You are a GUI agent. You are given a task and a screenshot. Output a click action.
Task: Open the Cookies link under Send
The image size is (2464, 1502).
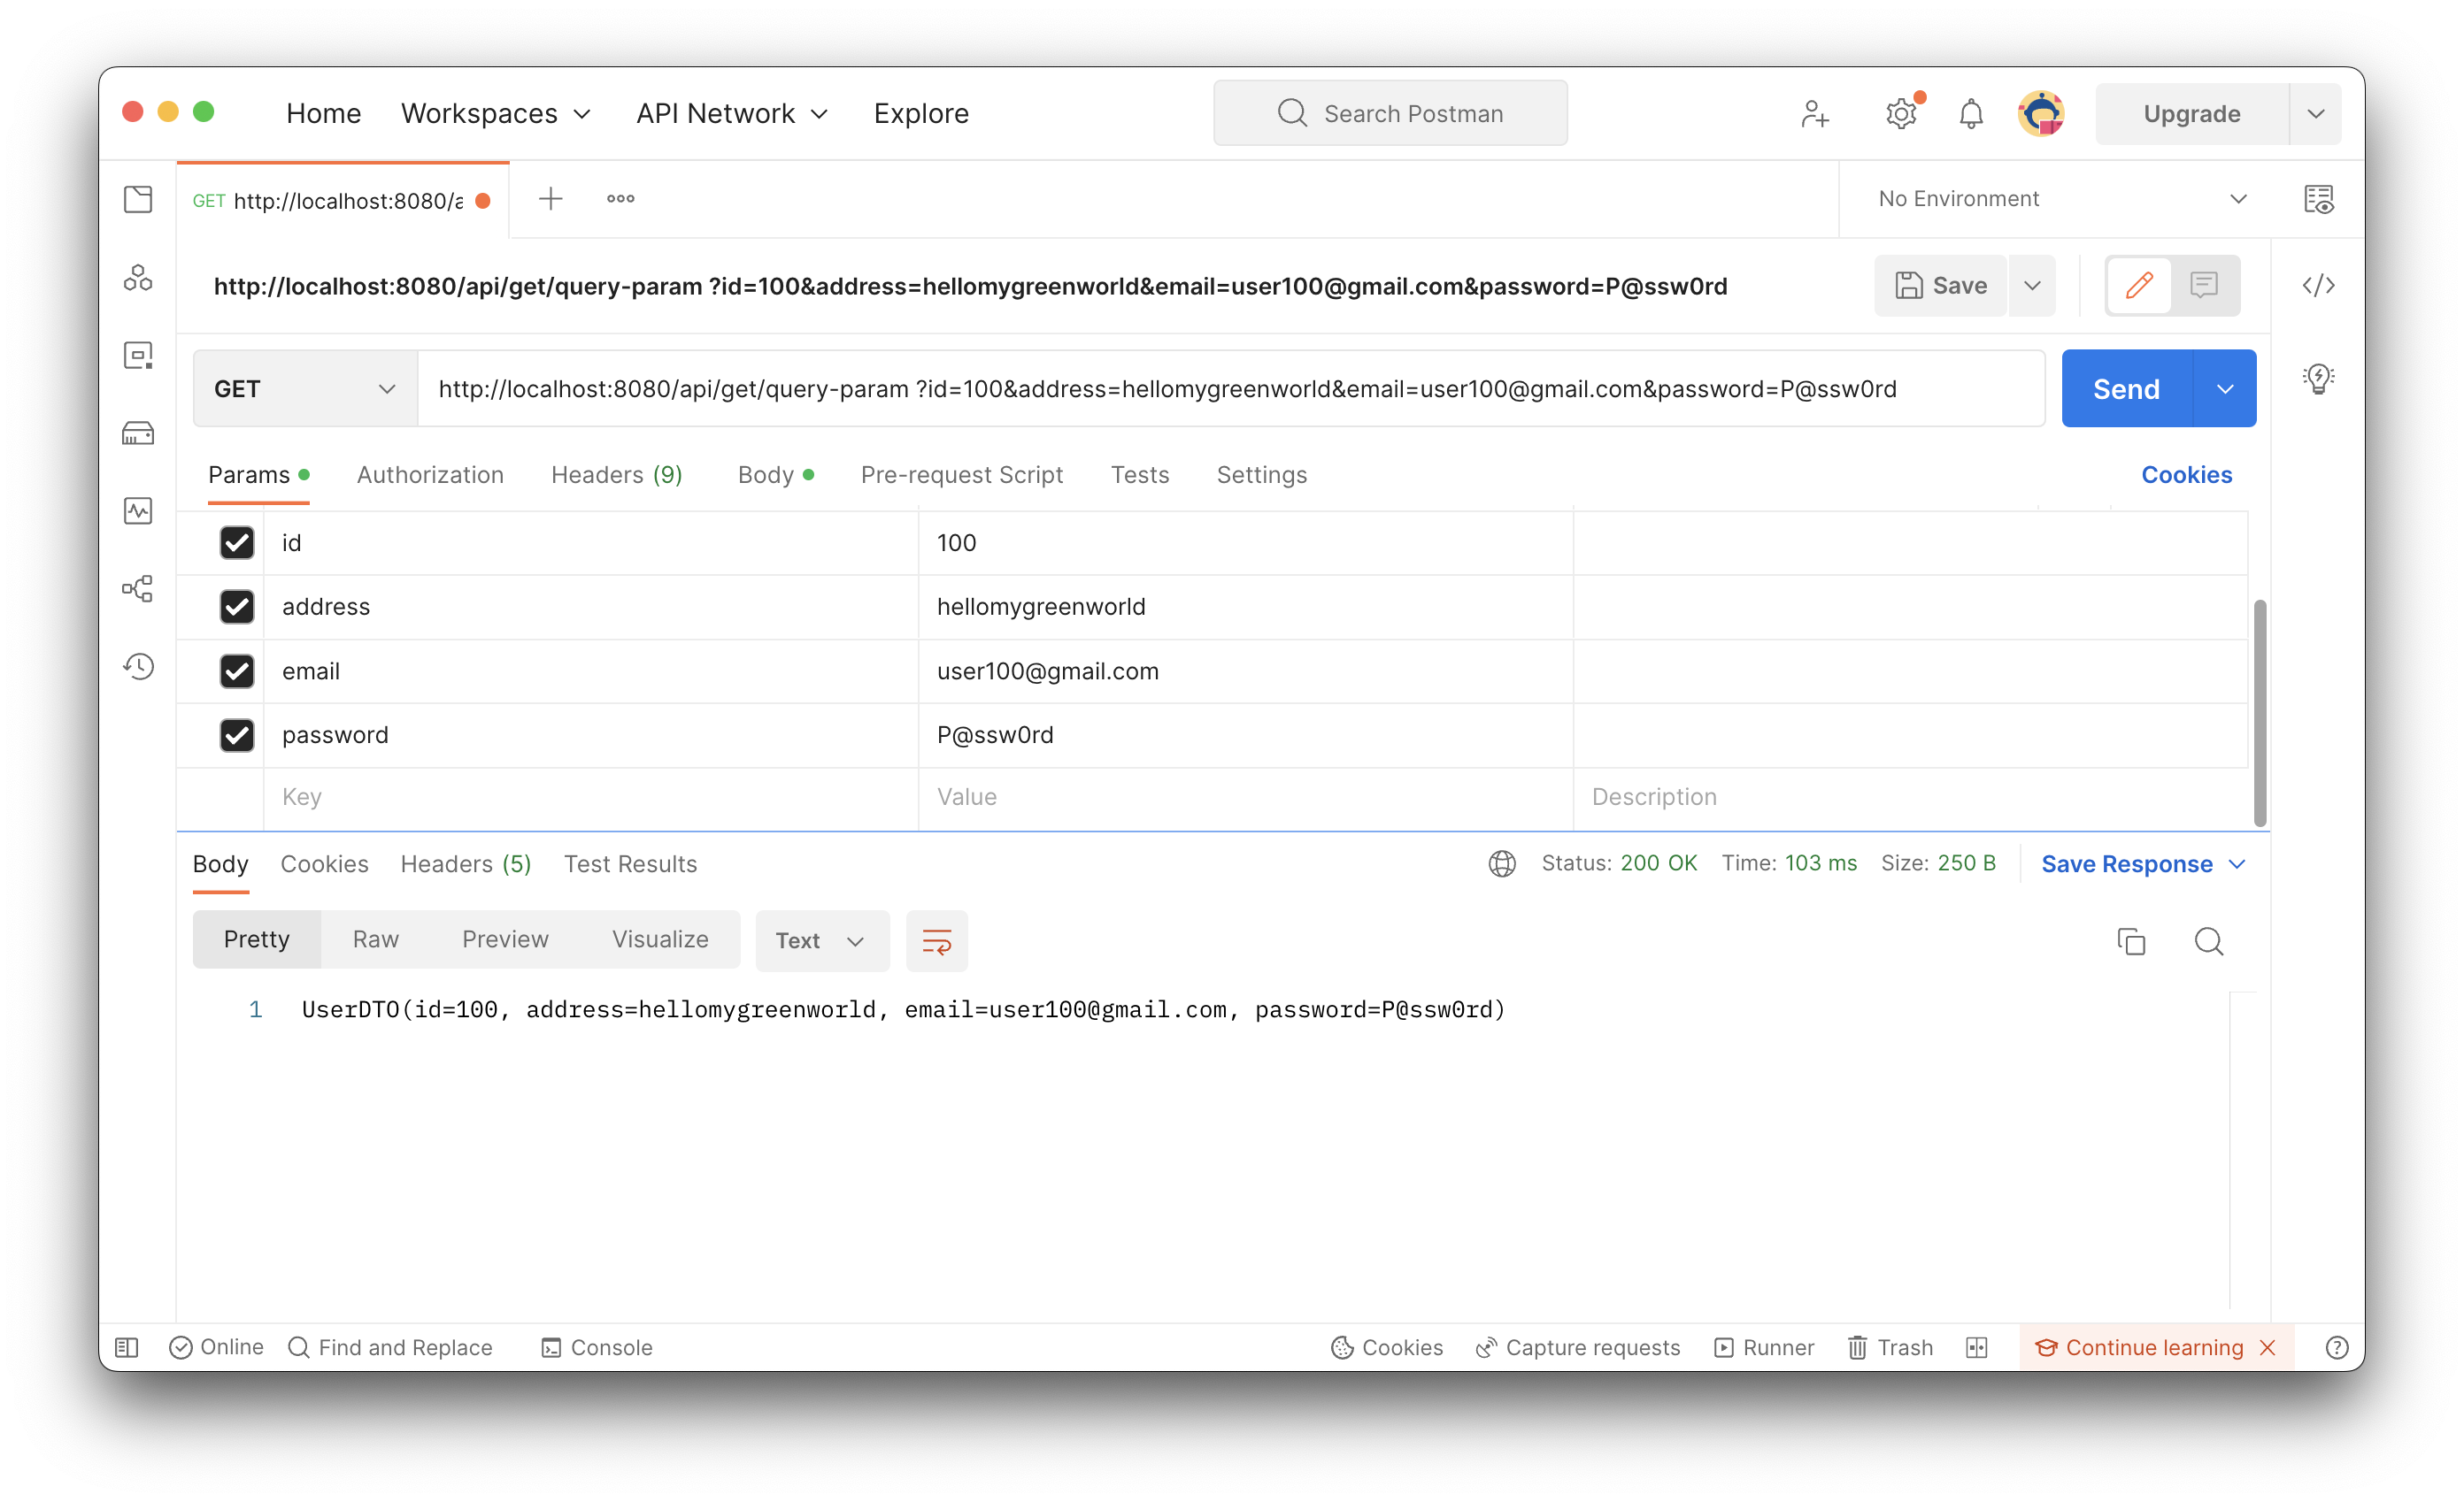(2186, 475)
